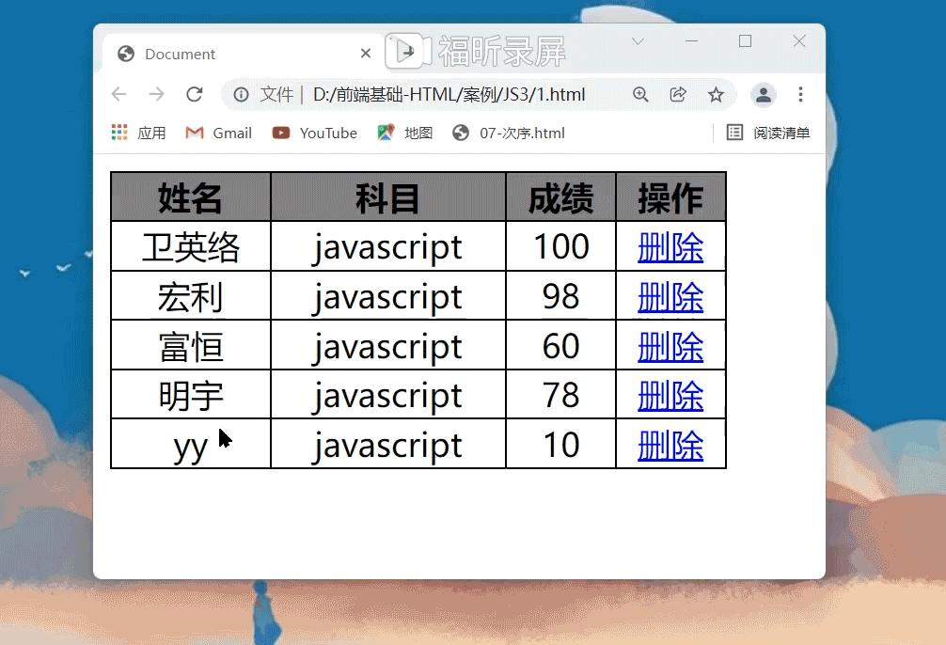This screenshot has height=645, width=946.
Task: Open the zoom magnifier icon in address bar
Action: [x=640, y=94]
